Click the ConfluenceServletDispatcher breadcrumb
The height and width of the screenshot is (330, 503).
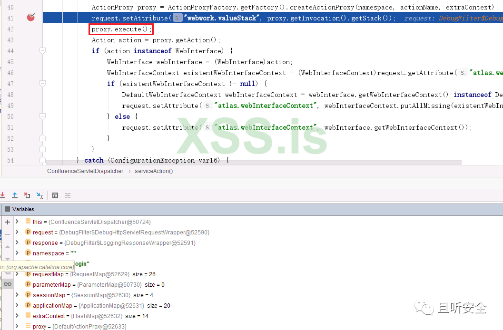tap(85, 171)
